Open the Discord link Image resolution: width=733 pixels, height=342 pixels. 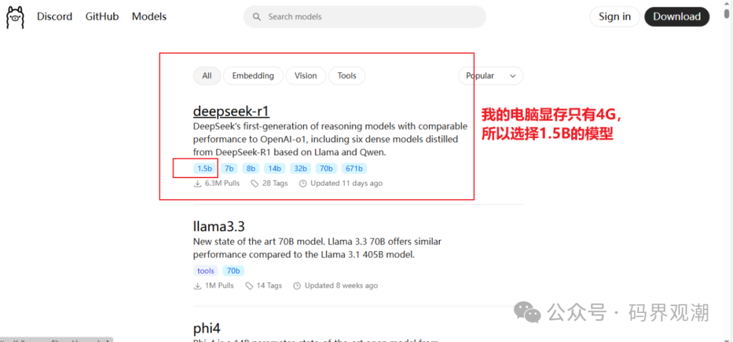(x=55, y=17)
